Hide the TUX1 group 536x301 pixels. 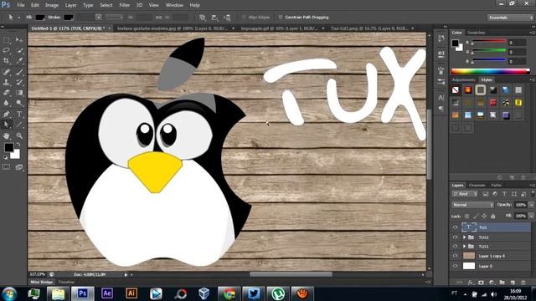[455, 247]
